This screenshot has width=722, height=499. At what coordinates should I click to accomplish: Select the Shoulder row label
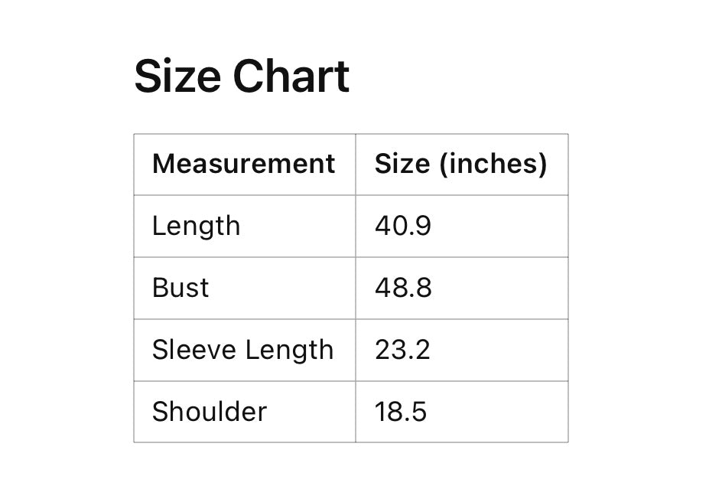tap(209, 412)
